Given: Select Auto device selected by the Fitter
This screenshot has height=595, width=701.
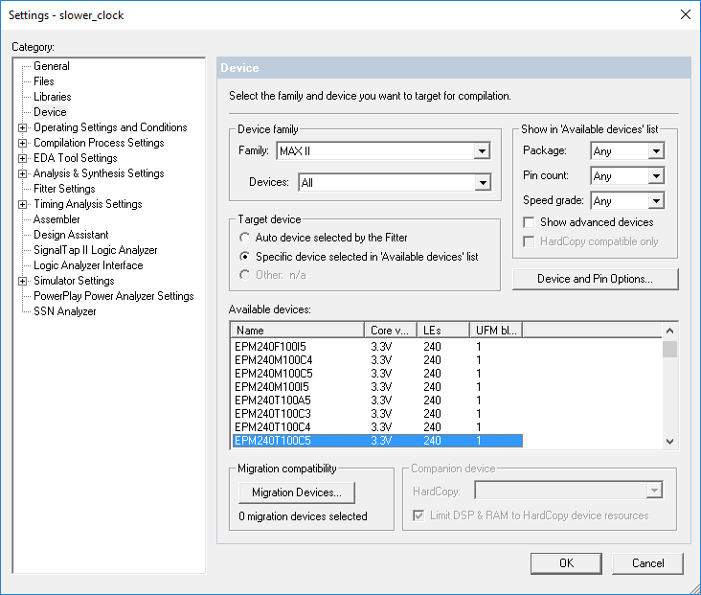Looking at the screenshot, I should [x=246, y=237].
